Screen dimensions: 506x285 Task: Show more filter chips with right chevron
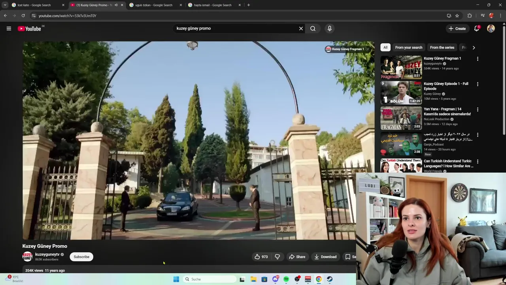(x=474, y=47)
